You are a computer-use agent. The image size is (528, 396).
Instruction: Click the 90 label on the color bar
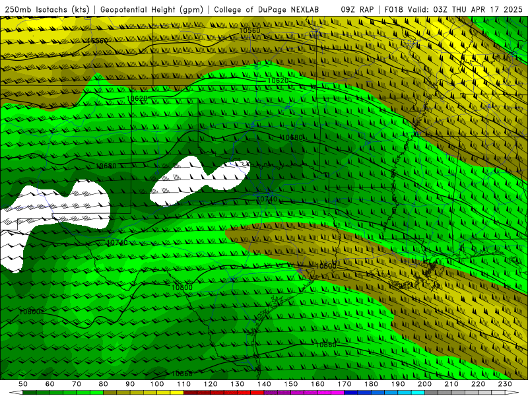click(130, 384)
